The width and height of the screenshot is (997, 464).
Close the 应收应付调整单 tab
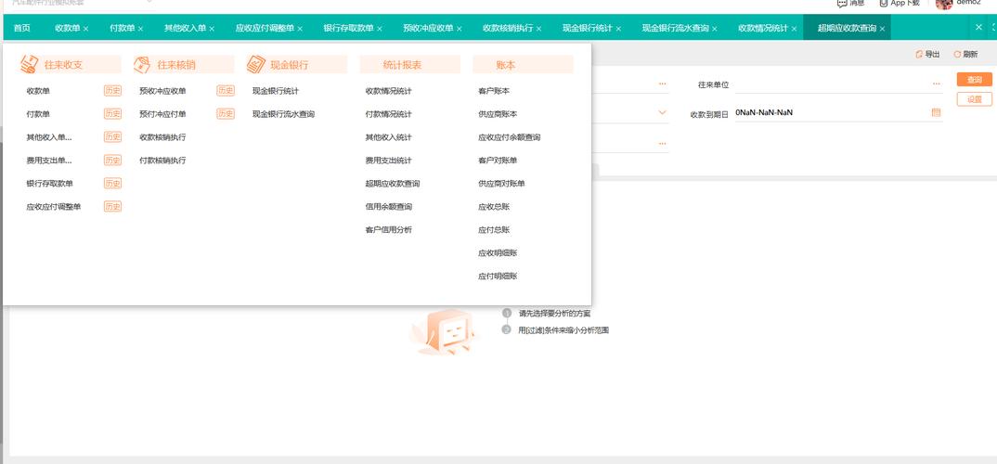tap(300, 29)
